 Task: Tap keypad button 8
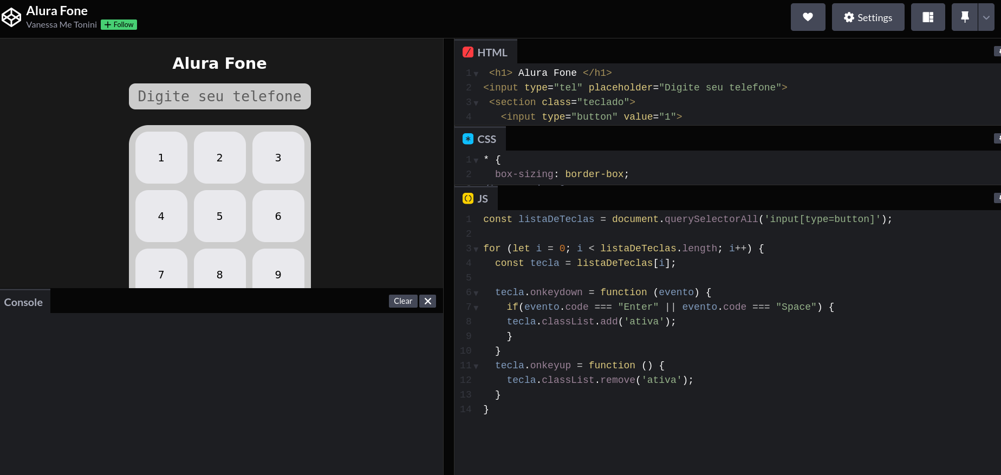(x=220, y=269)
